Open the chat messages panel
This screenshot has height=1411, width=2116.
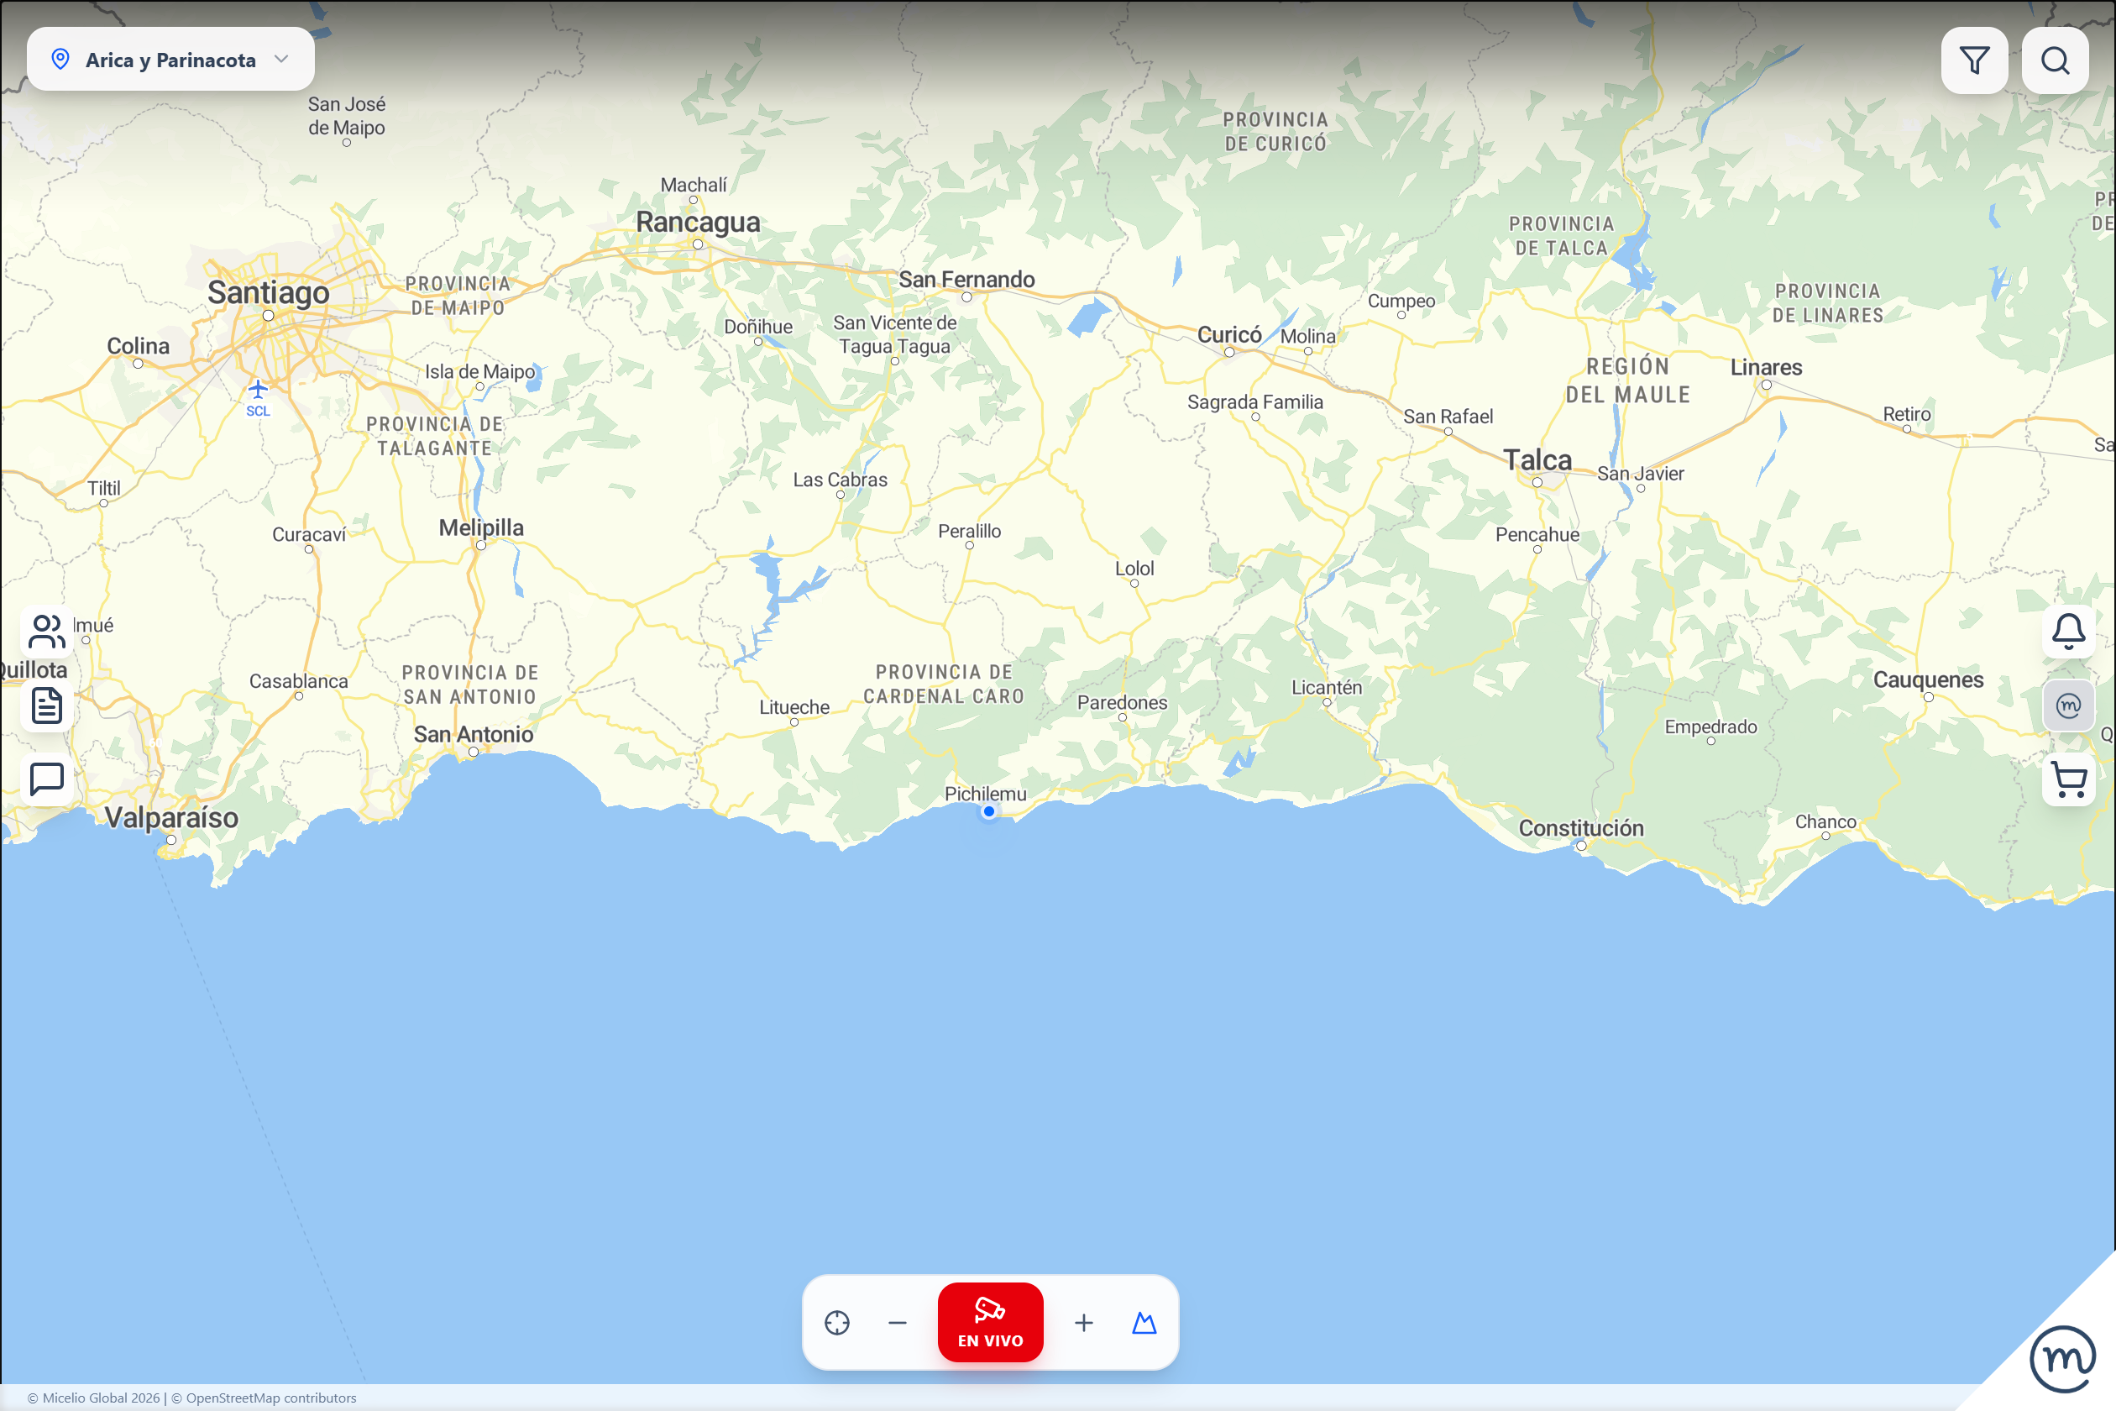(45, 779)
